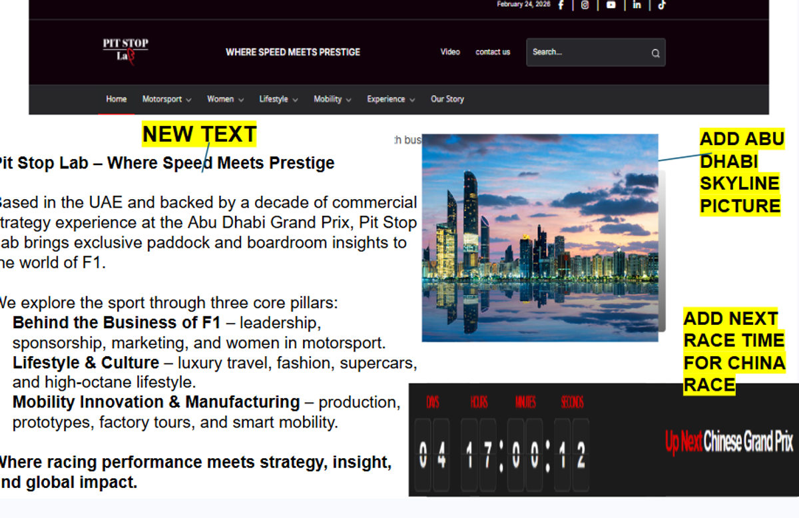This screenshot has height=518, width=799.
Task: Expand the Mobility menu chevron
Action: pyautogui.click(x=348, y=100)
